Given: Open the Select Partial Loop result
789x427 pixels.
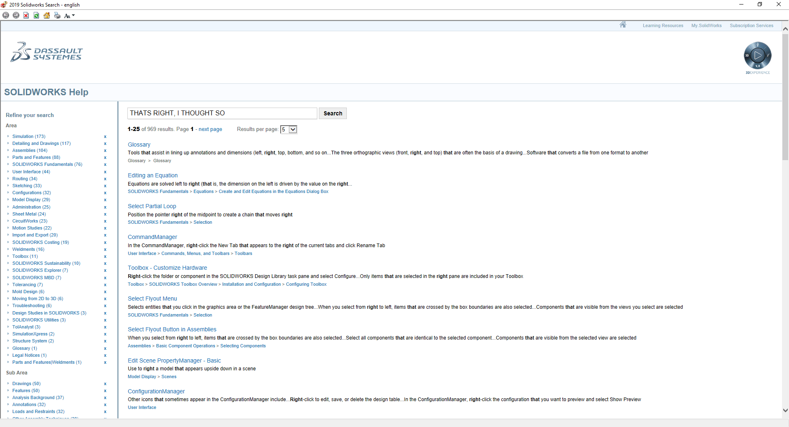Looking at the screenshot, I should coord(152,206).
